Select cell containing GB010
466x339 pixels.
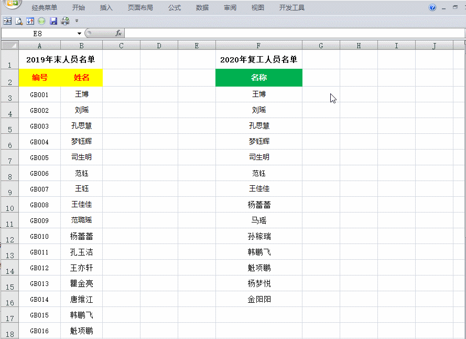pos(39,236)
